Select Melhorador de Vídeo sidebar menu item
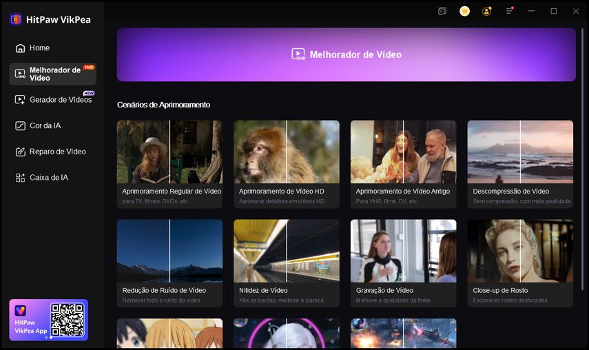The image size is (589, 350). pyautogui.click(x=52, y=74)
